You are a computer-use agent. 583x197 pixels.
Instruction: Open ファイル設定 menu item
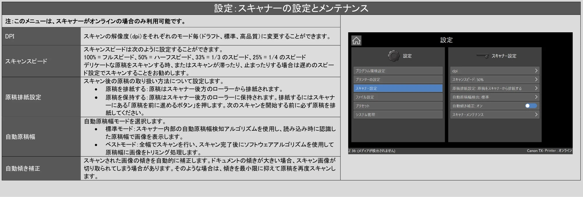[398, 97]
